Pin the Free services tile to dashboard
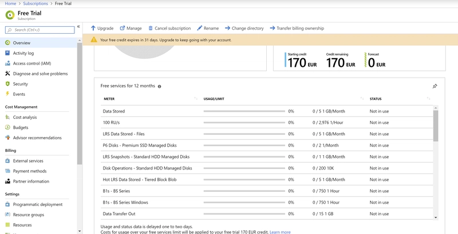Screen dimensions: 458x234 435,86
